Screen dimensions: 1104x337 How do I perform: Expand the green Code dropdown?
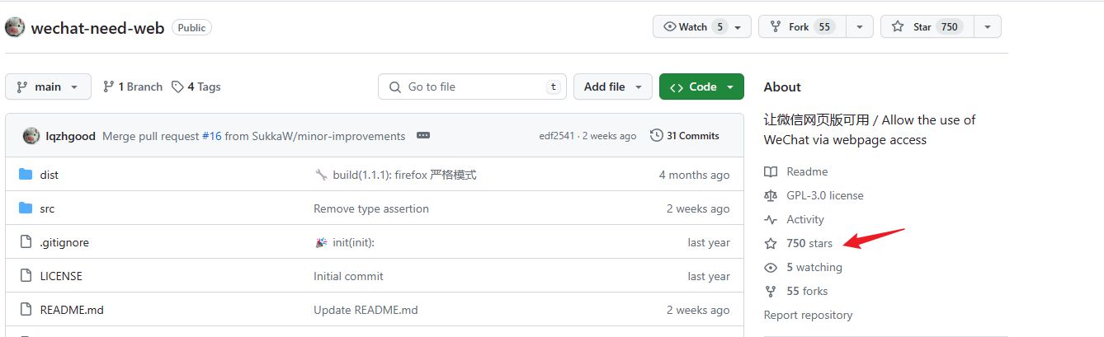coord(701,87)
